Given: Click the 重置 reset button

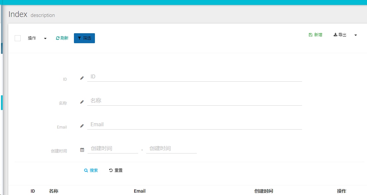Looking at the screenshot, I should (116, 170).
